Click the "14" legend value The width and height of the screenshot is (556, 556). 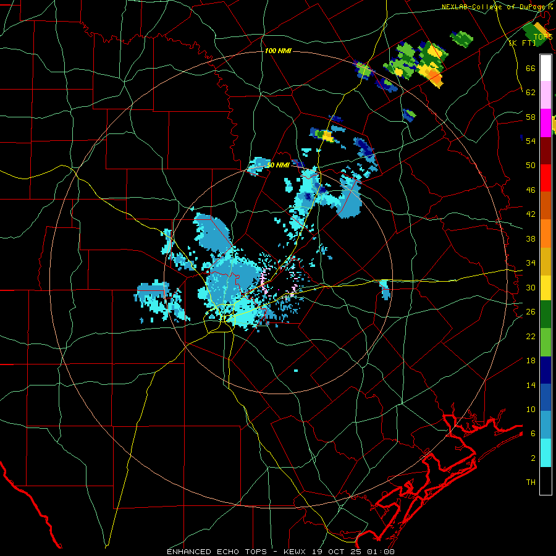[x=531, y=385]
